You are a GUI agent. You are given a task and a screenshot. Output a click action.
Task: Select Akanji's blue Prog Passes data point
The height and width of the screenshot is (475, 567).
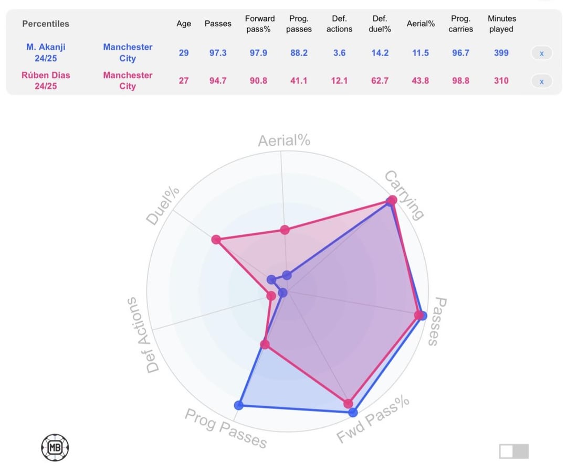pos(239,405)
